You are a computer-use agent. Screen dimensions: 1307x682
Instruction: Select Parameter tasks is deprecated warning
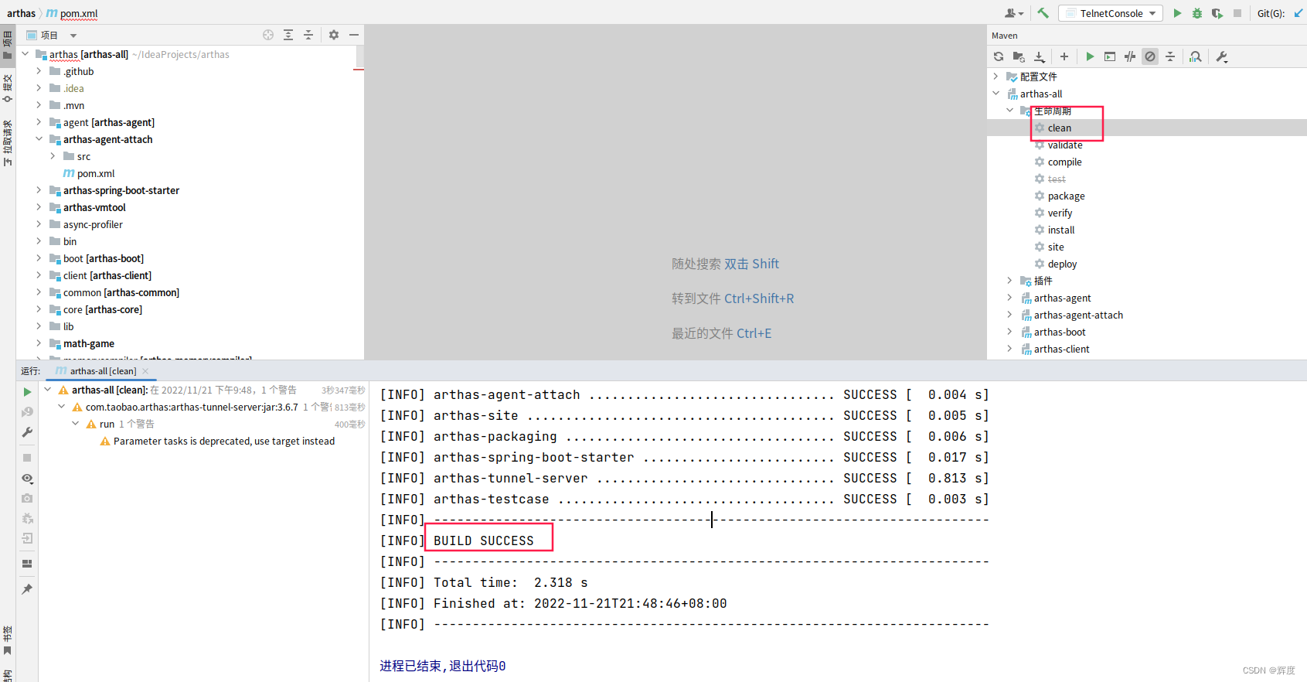pos(224,441)
